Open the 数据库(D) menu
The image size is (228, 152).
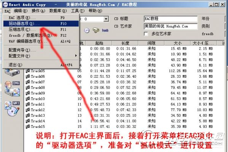[x=58, y=11]
